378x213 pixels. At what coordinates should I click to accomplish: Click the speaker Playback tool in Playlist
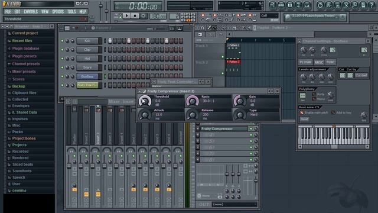coord(249,28)
